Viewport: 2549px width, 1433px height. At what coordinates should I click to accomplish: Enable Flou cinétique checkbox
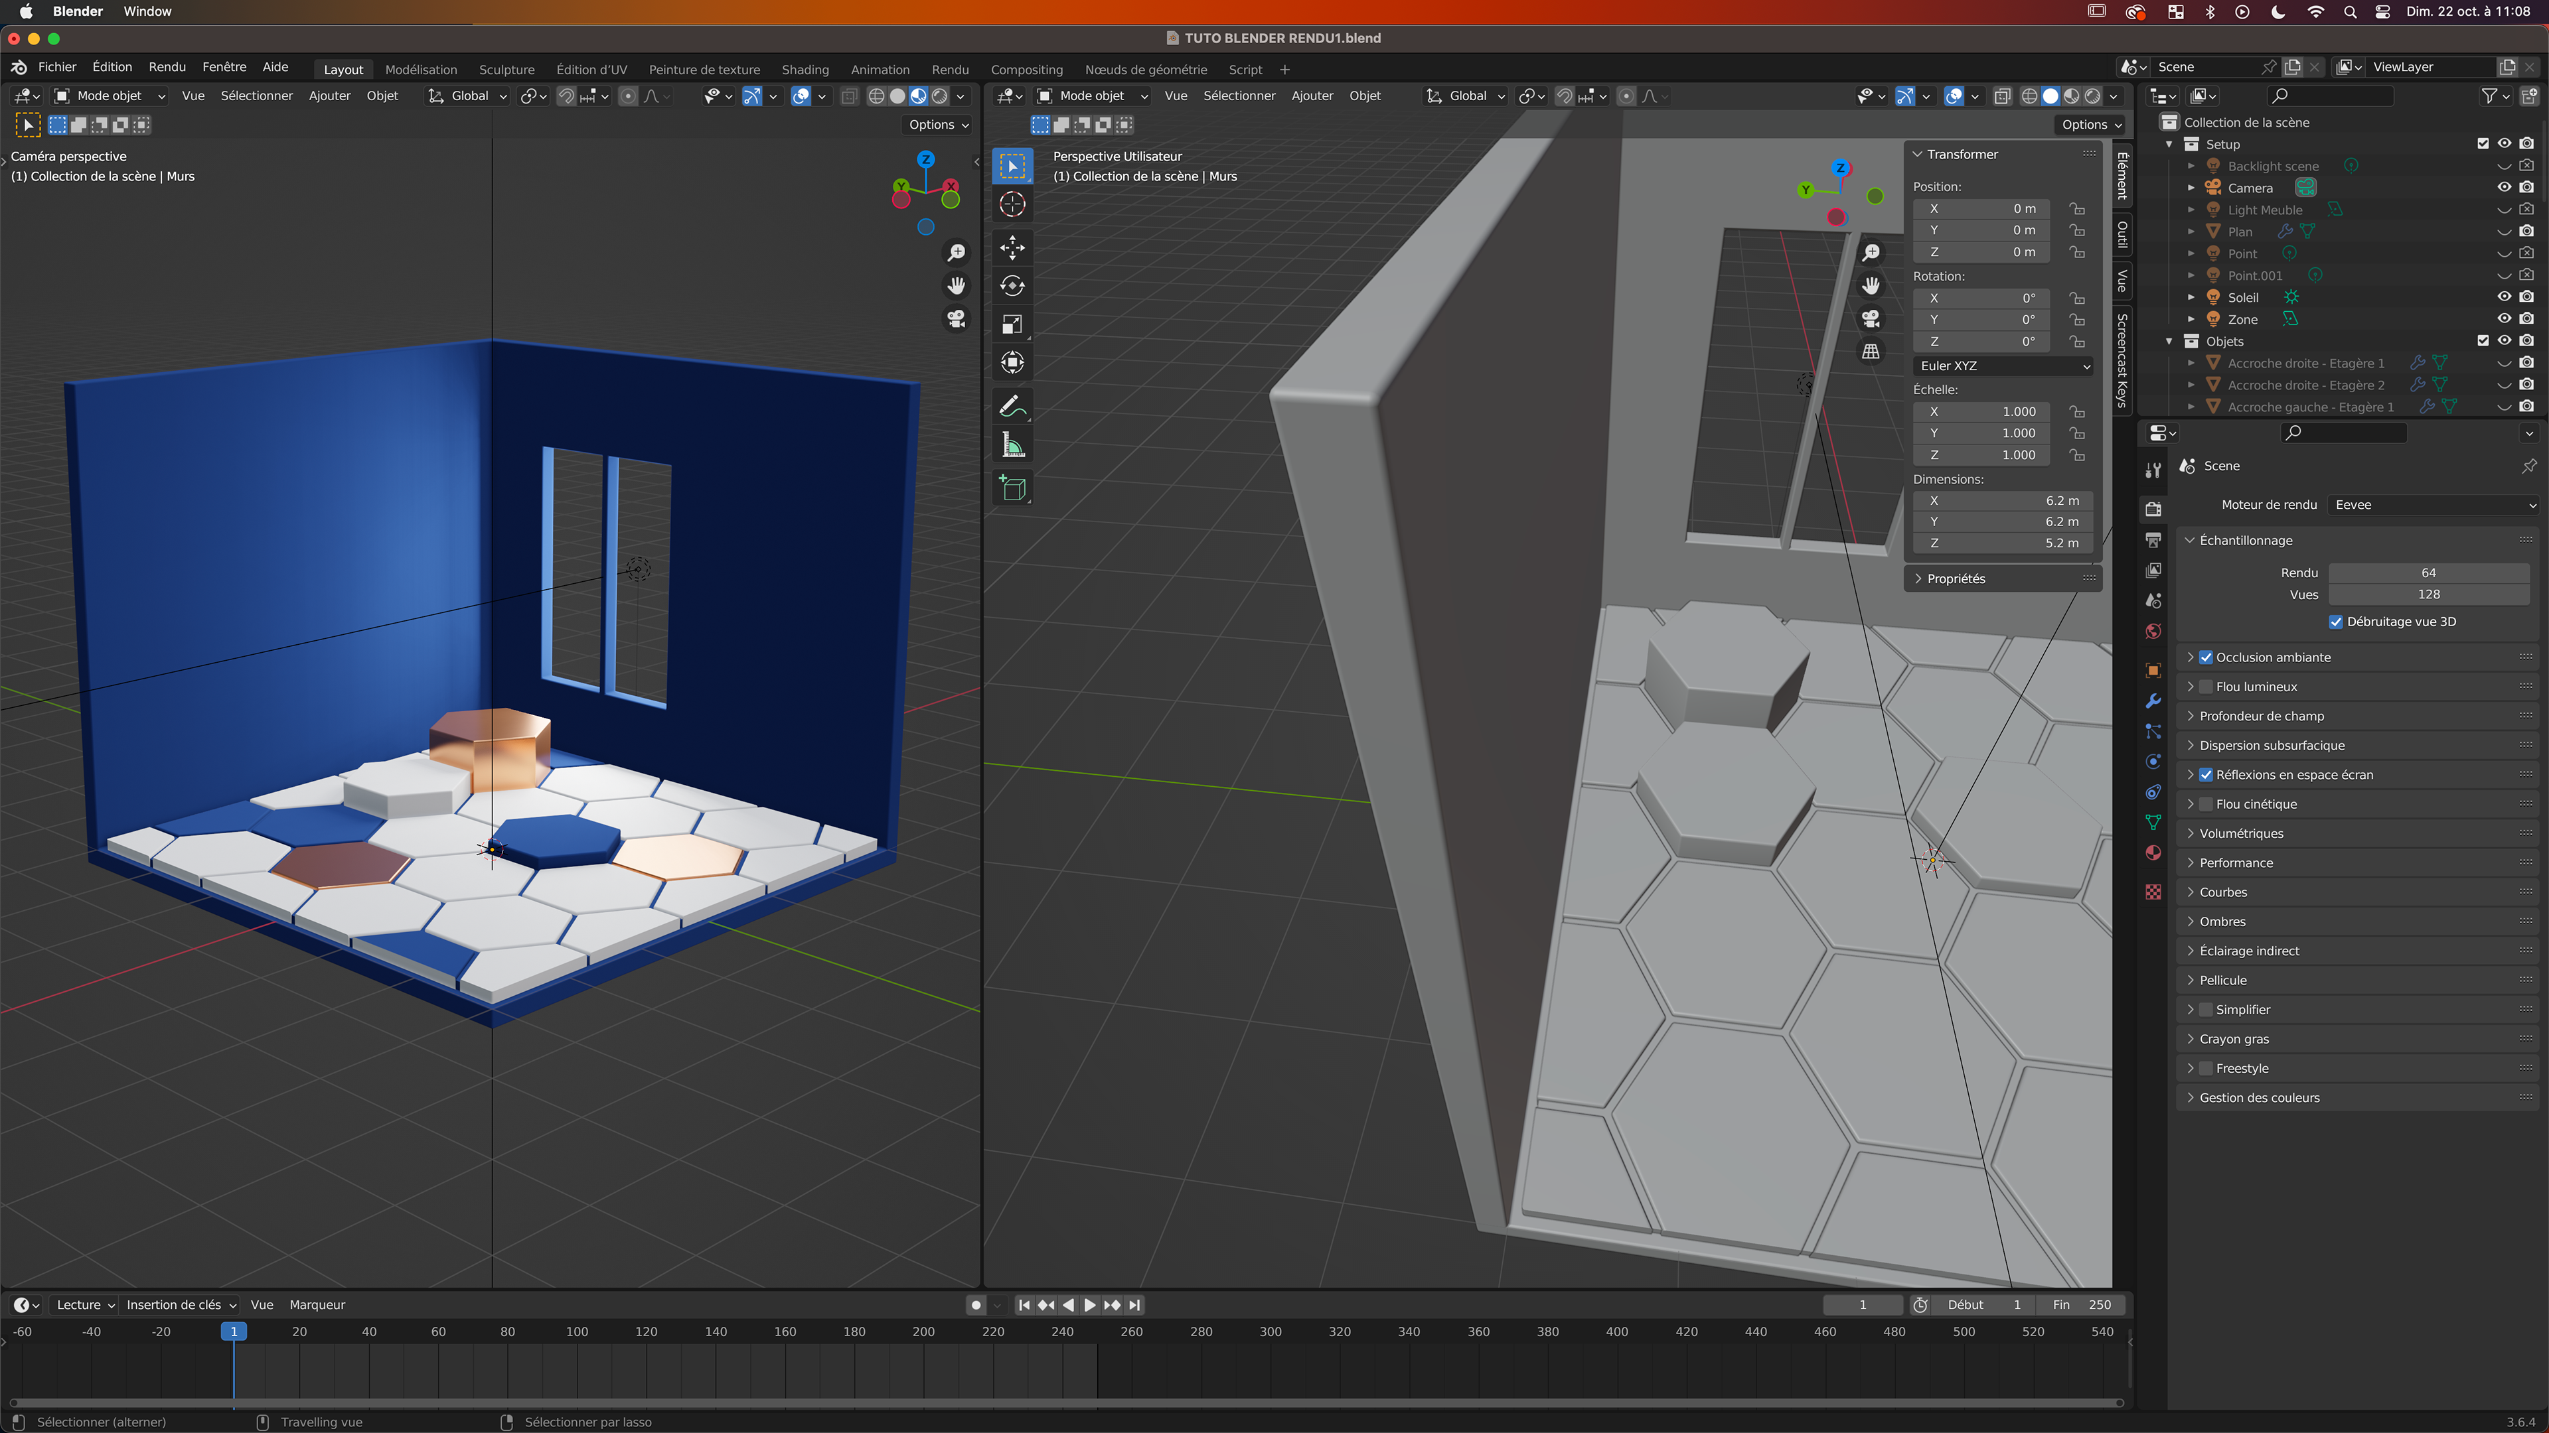click(2206, 805)
